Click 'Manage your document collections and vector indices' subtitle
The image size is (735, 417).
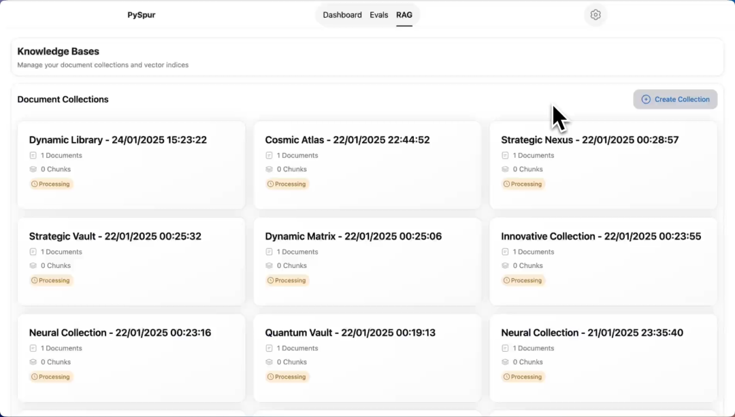pos(103,65)
